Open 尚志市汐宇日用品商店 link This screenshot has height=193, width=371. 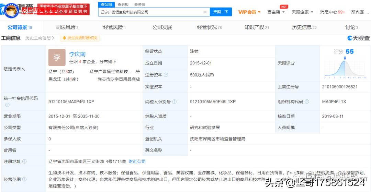coord(119,79)
